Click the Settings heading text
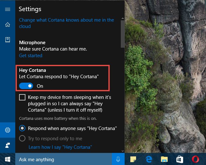This screenshot has height=165, width=206. click(x=30, y=9)
